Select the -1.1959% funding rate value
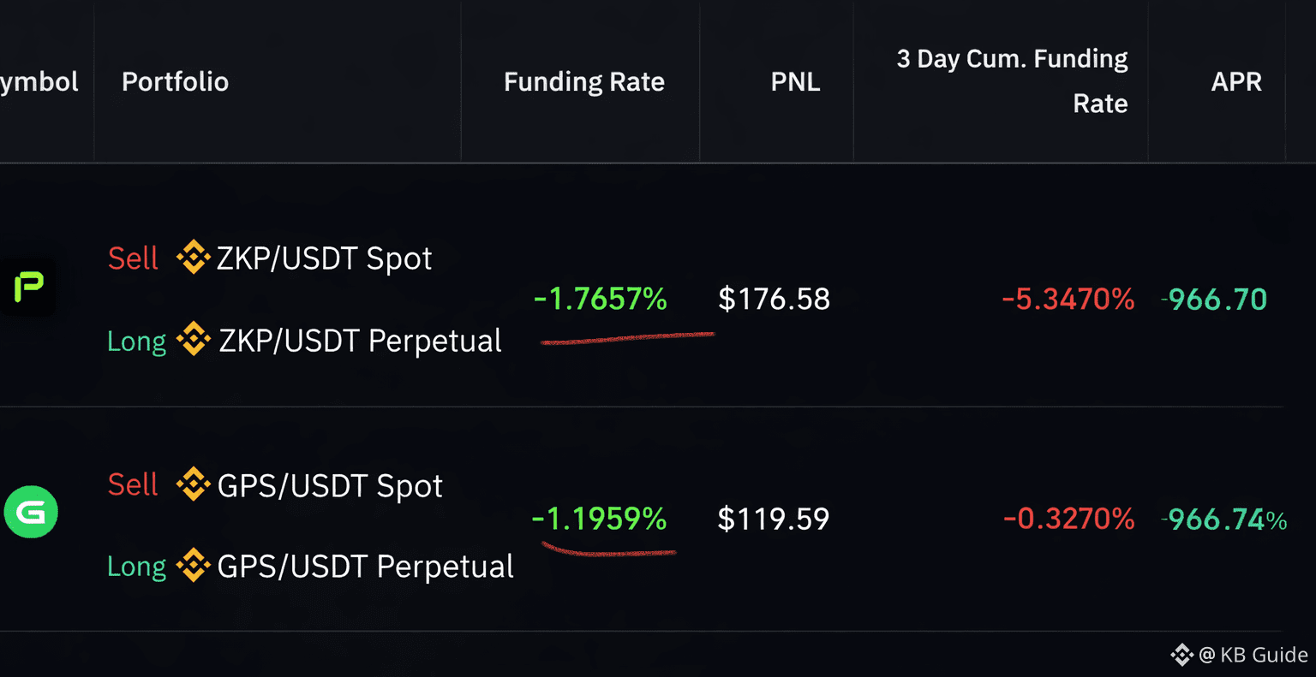This screenshot has width=1316, height=677. [599, 519]
